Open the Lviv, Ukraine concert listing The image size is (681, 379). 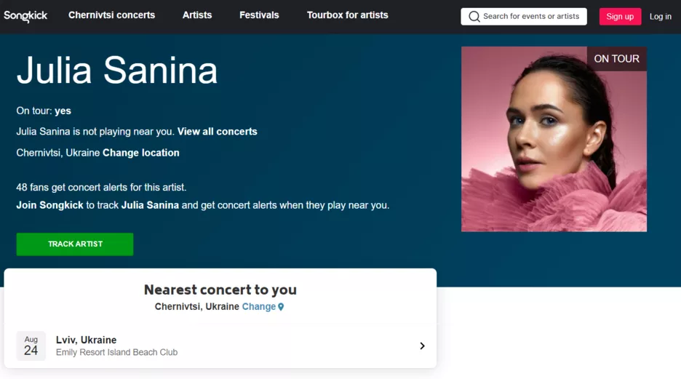86,340
